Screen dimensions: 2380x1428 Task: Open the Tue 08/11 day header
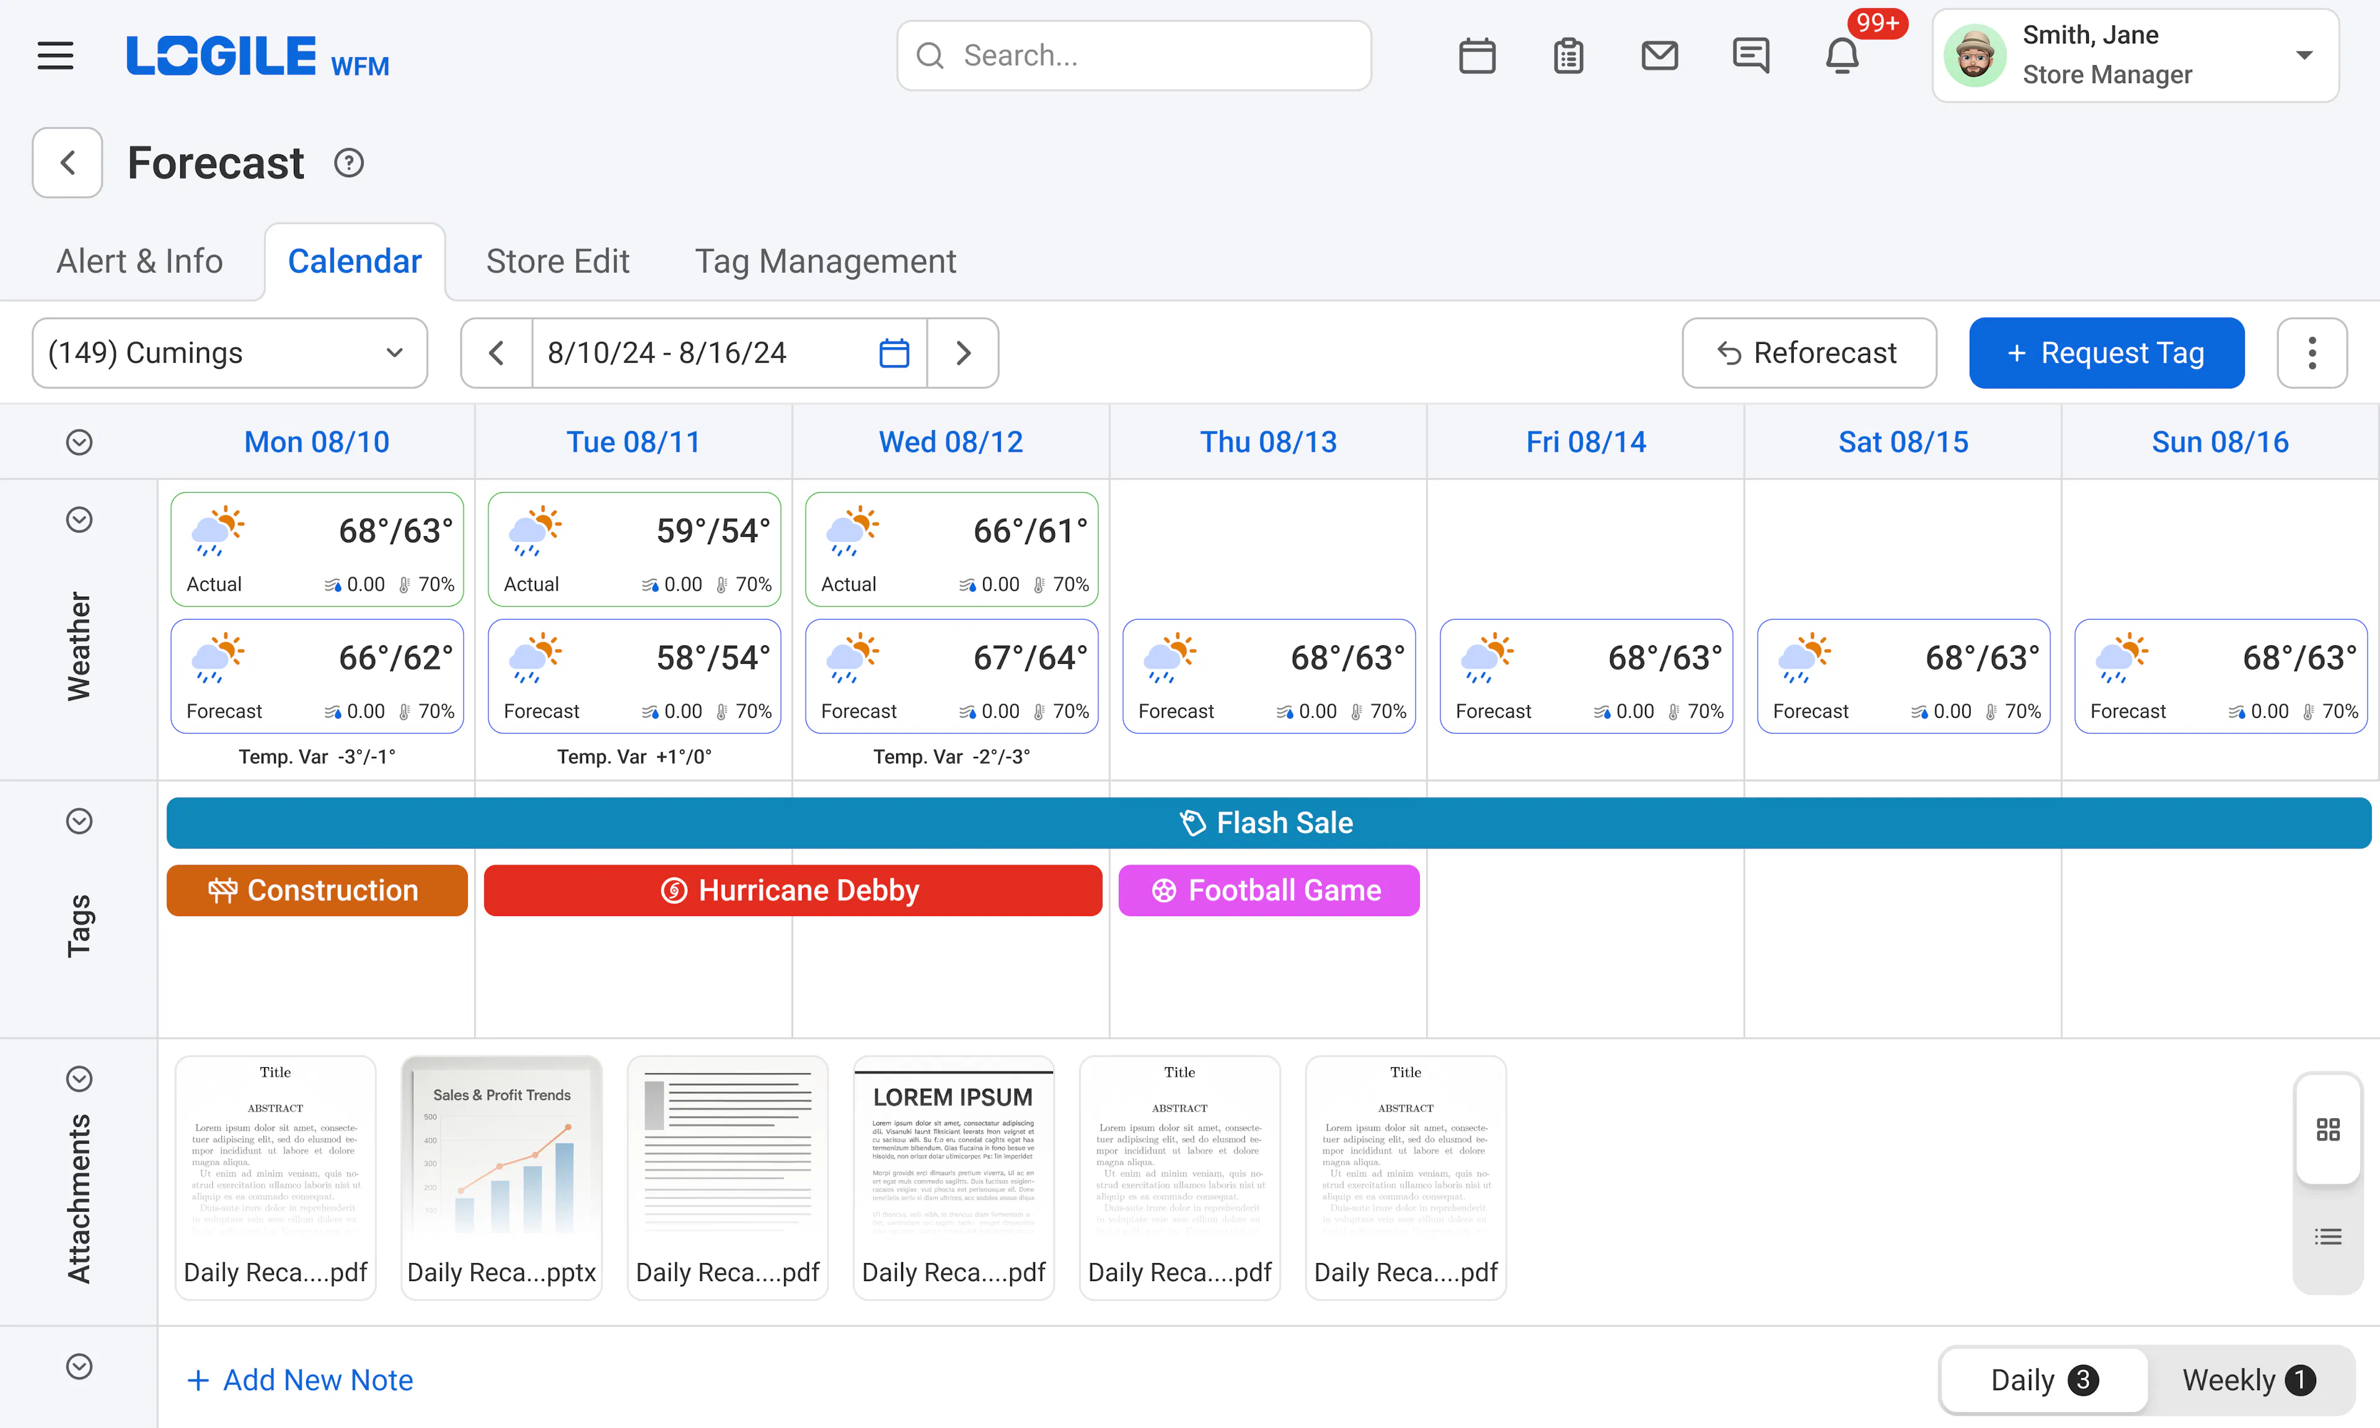click(x=633, y=442)
